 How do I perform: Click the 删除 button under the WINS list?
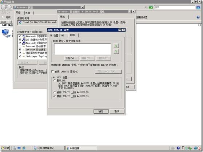103,58
